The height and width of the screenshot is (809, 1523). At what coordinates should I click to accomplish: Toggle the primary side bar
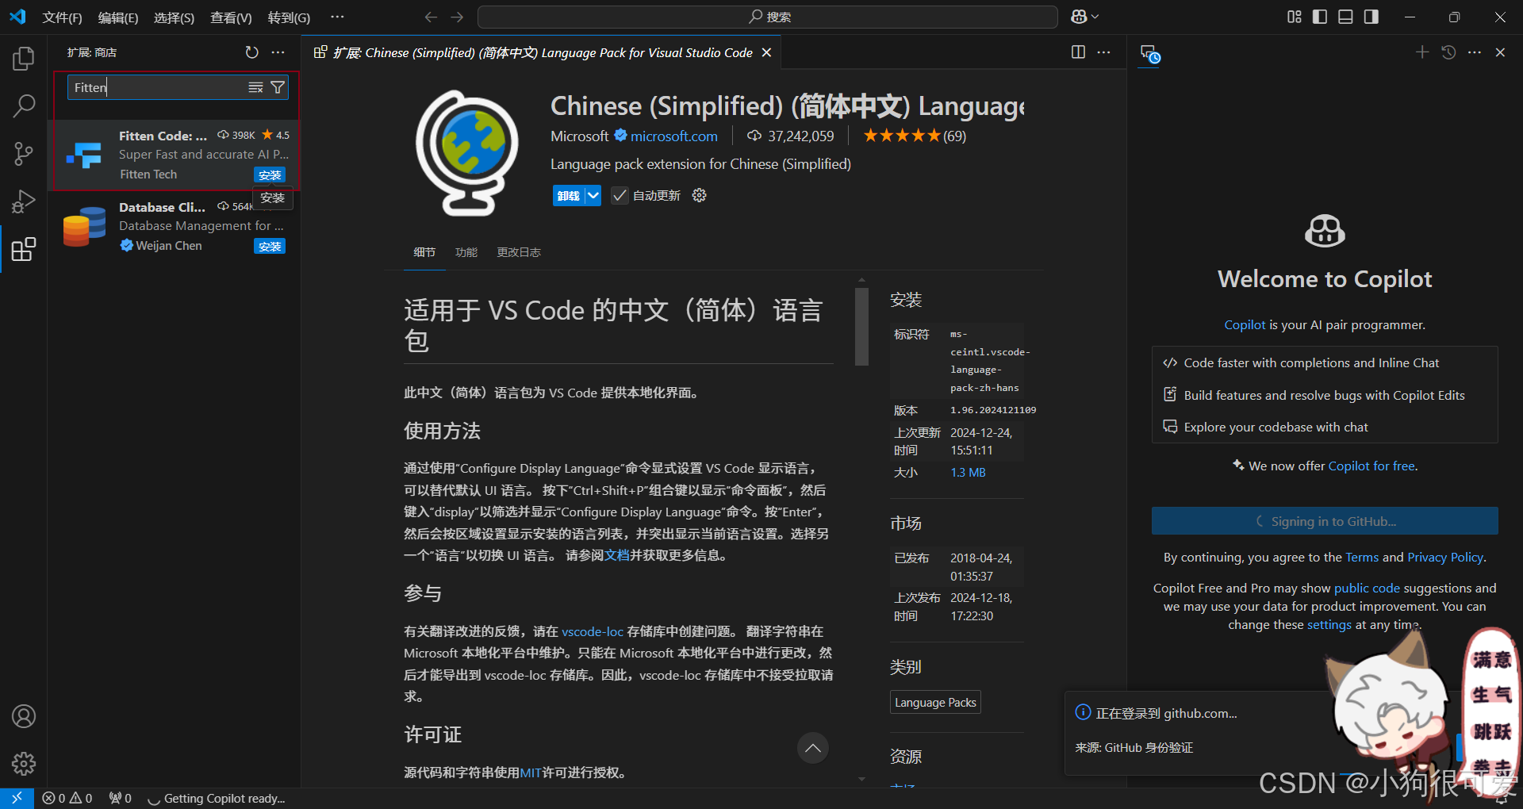pos(1320,17)
